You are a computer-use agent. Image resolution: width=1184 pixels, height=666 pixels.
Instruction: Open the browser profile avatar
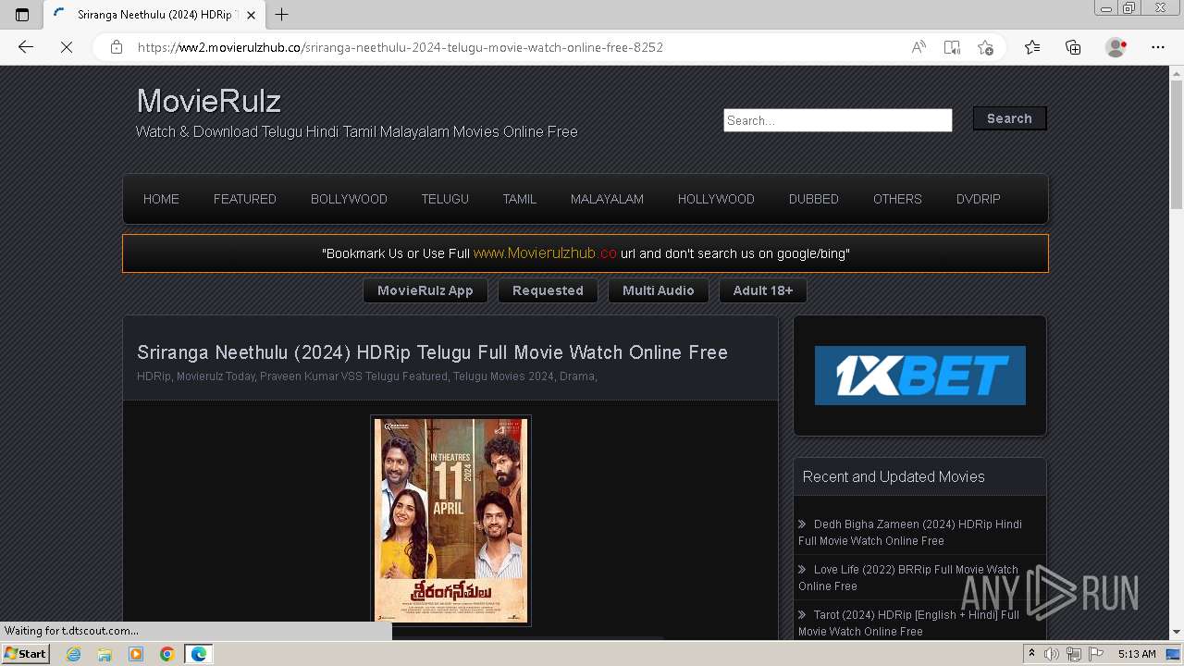click(1116, 47)
